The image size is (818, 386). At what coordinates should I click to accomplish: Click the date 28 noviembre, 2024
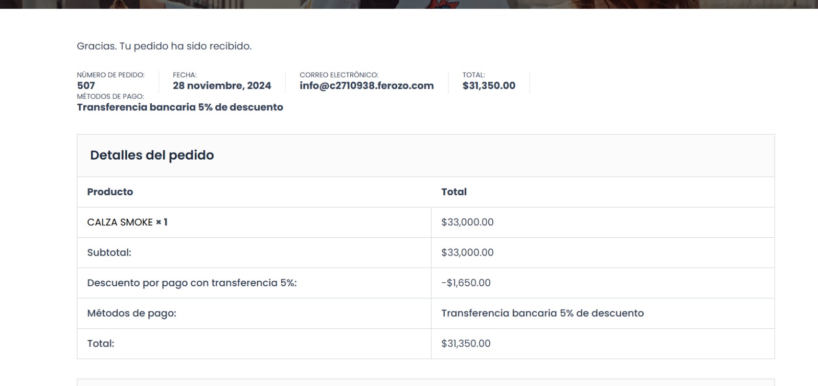click(x=222, y=86)
